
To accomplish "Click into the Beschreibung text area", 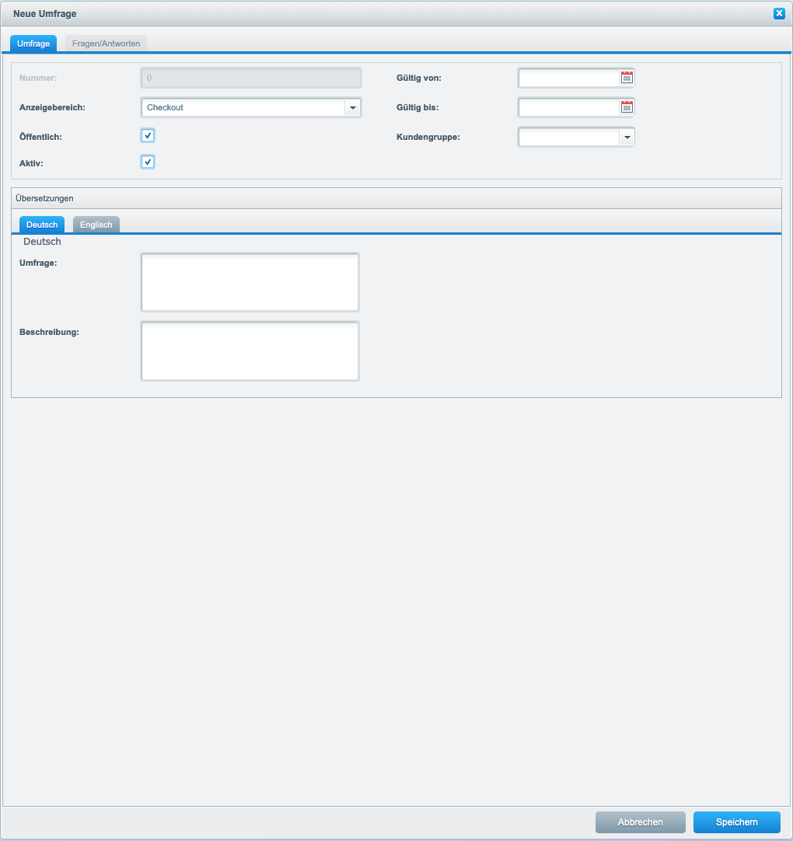I will coord(250,351).
